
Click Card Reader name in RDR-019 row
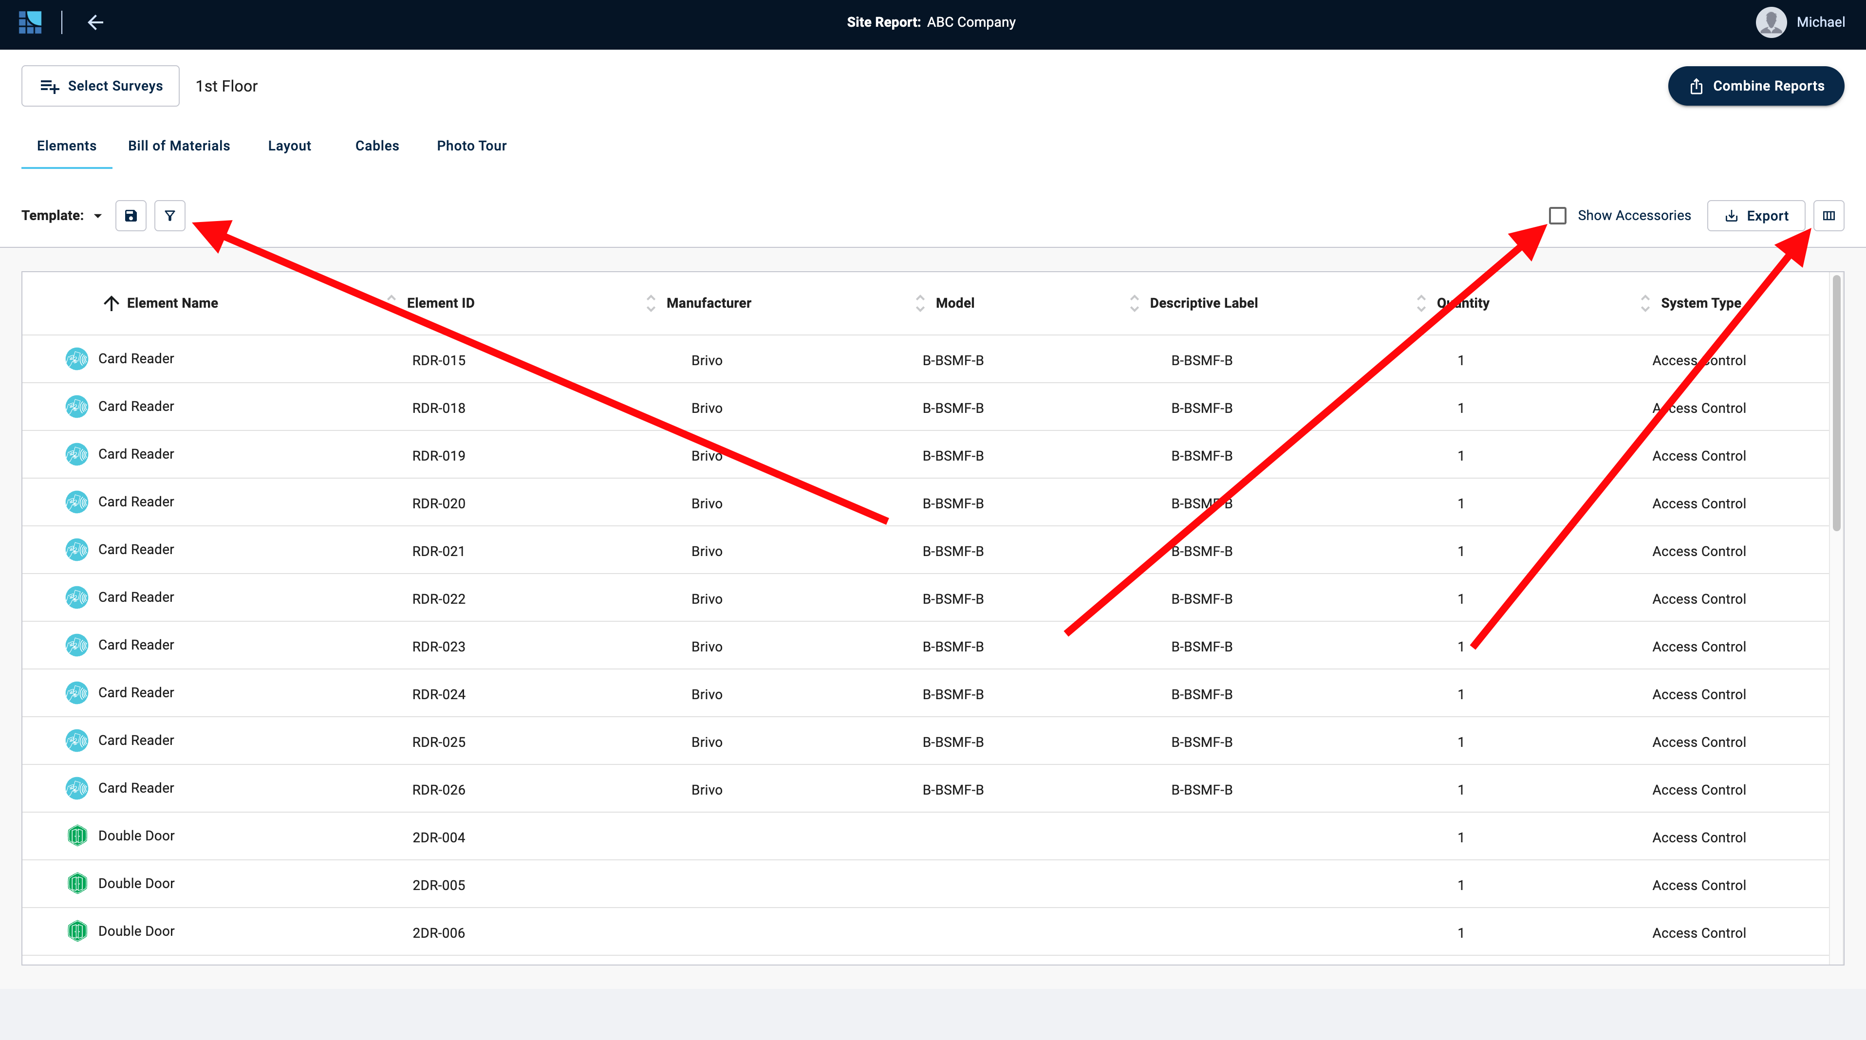(x=136, y=454)
